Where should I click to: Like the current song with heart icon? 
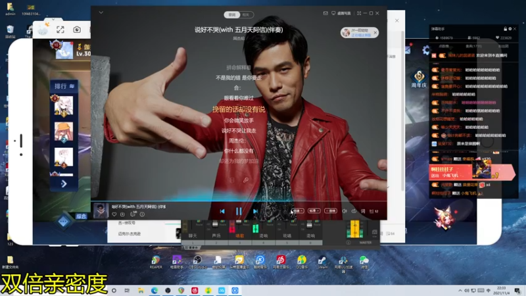tap(114, 214)
